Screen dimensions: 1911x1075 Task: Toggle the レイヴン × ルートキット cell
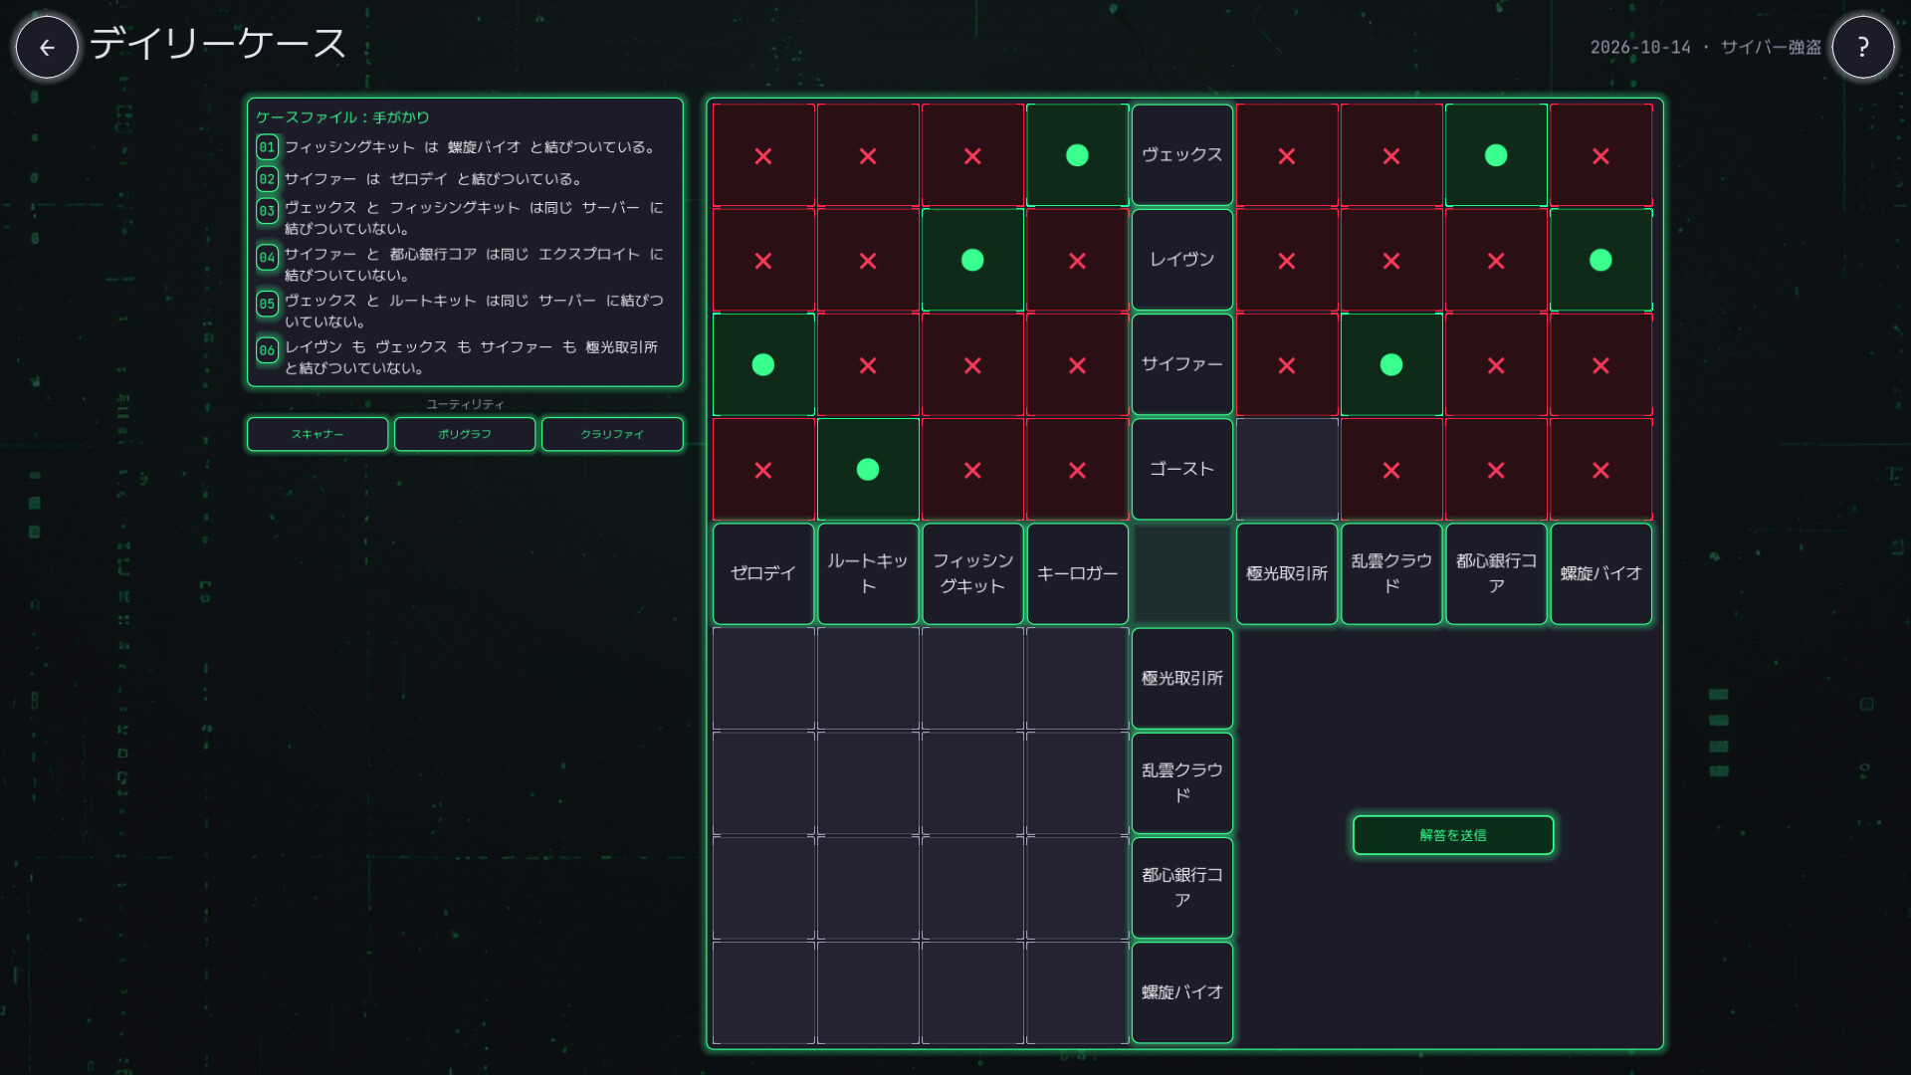[868, 260]
